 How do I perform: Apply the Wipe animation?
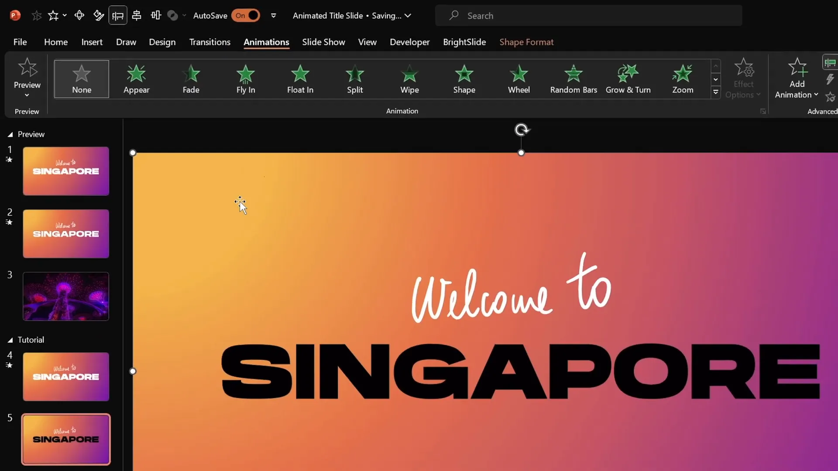409,79
